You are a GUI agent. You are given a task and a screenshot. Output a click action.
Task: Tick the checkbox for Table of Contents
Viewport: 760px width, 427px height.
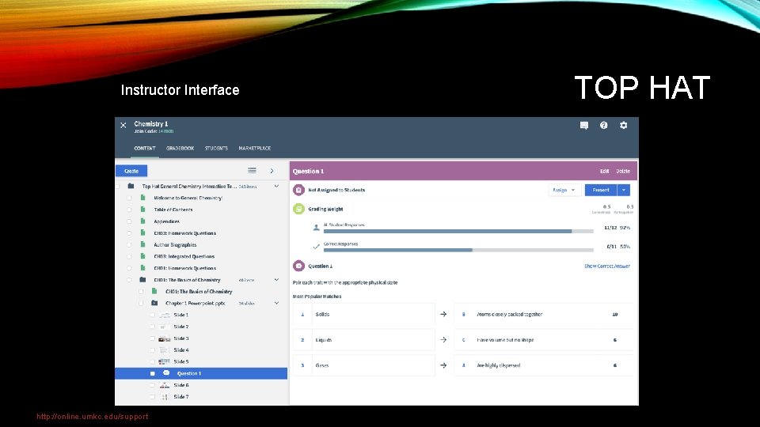129,210
